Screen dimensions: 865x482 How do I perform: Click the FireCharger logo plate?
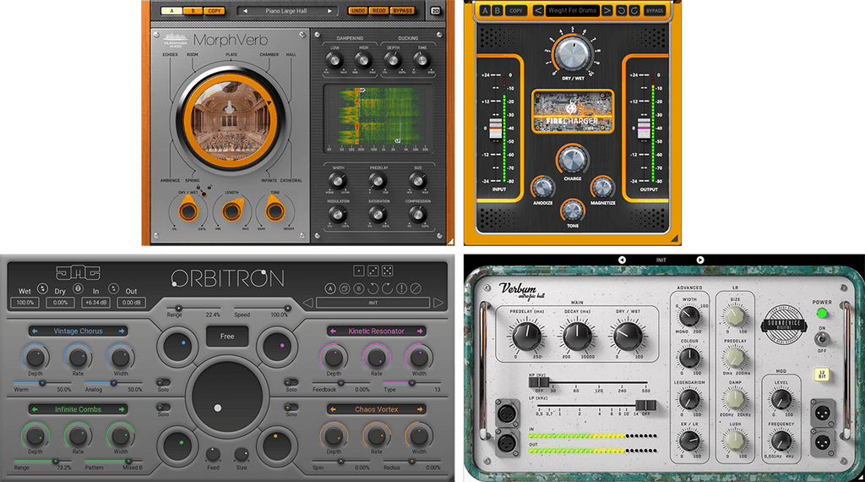[573, 112]
